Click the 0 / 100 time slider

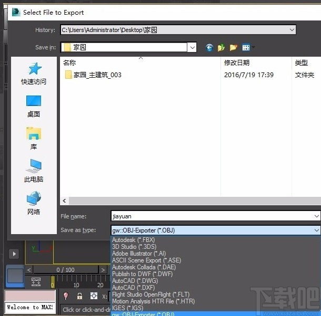[x=66, y=270]
